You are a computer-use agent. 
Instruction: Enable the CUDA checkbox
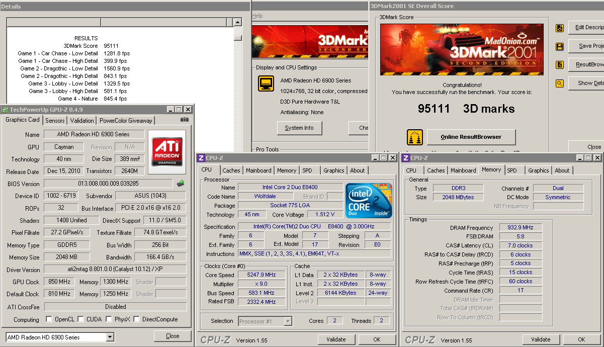[x=81, y=319]
